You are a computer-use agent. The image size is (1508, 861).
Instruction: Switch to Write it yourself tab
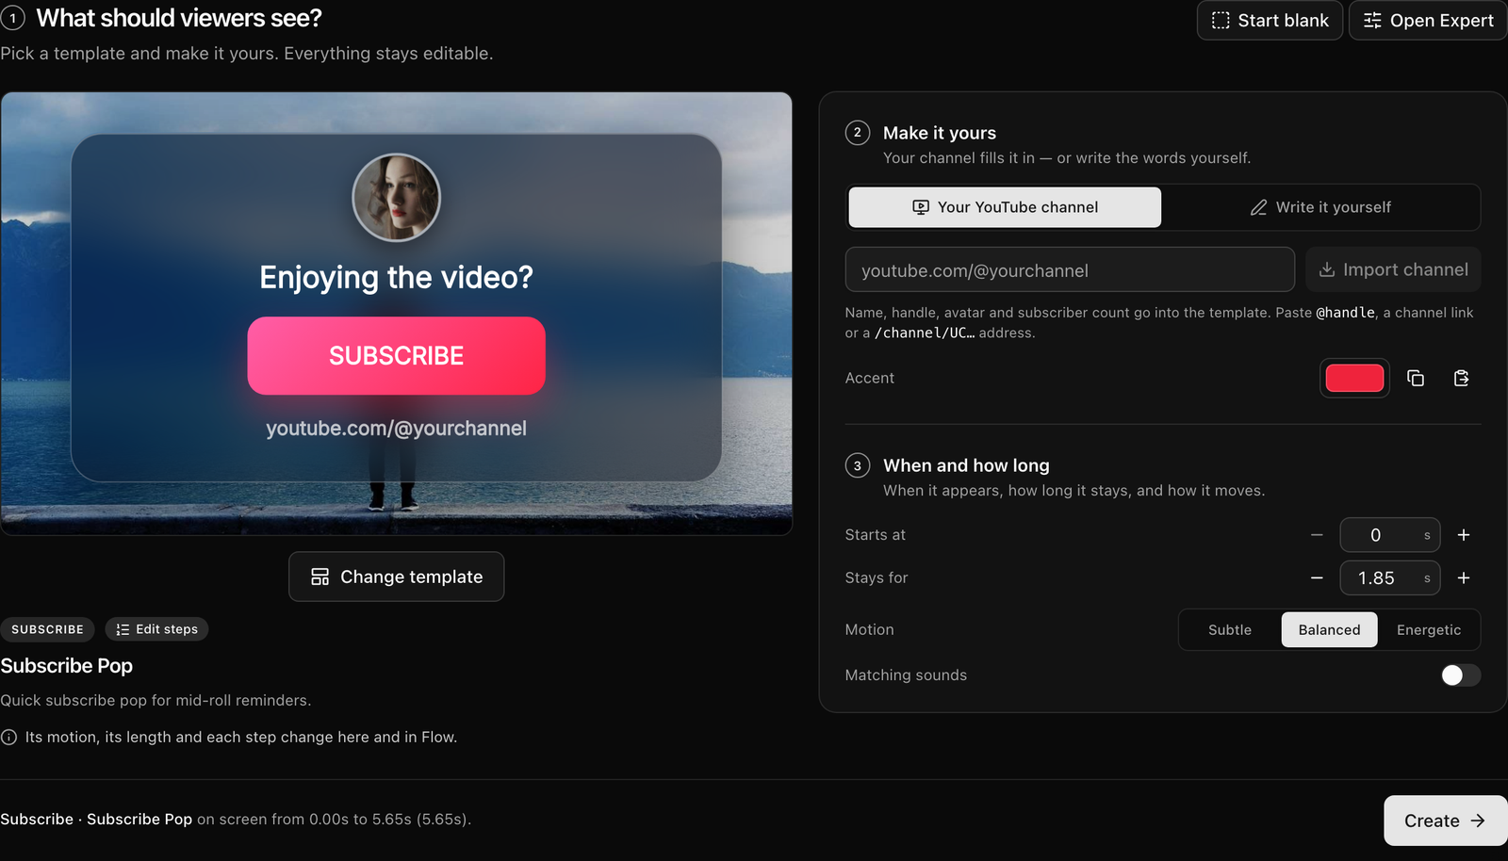1320,207
